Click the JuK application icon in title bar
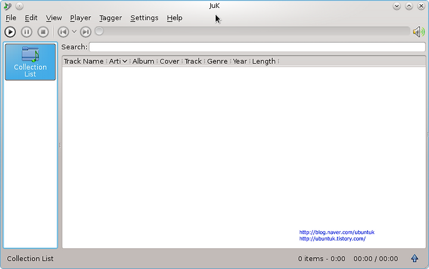Viewport: 429px width, 269px height. pyautogui.click(x=8, y=6)
